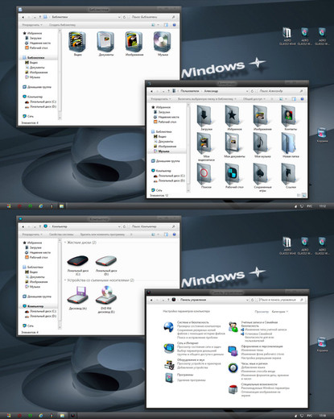Click Свойства системы in Компьютер toolbar
This screenshot has height=419, width=334.
point(61,234)
